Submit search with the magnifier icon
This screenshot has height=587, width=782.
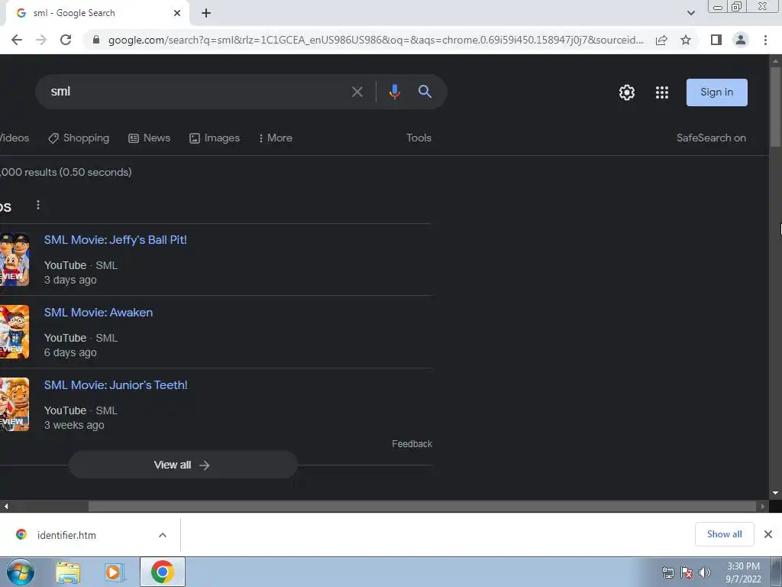(x=425, y=92)
